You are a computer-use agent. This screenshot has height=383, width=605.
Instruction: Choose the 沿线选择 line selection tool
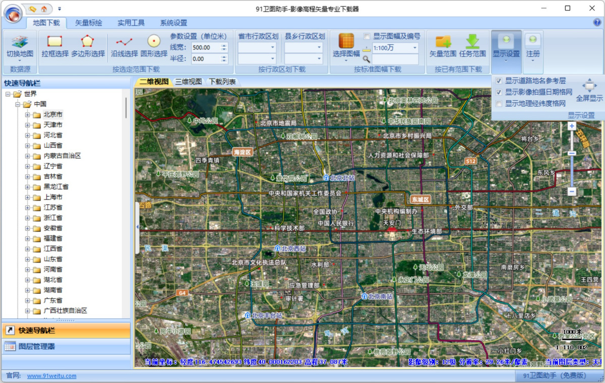click(124, 42)
